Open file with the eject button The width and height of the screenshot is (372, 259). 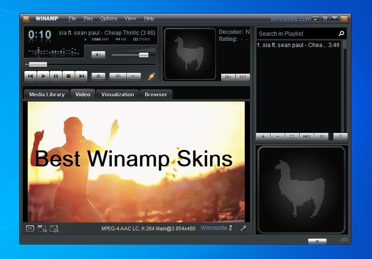point(99,76)
